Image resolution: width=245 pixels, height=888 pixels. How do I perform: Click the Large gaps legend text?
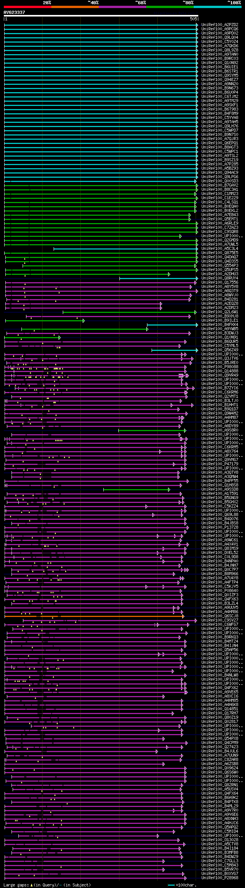(x=47, y=885)
